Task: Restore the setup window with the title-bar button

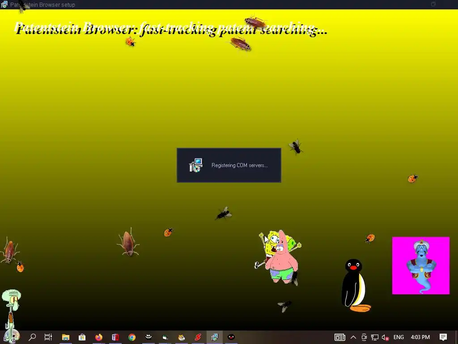Action: (x=433, y=4)
